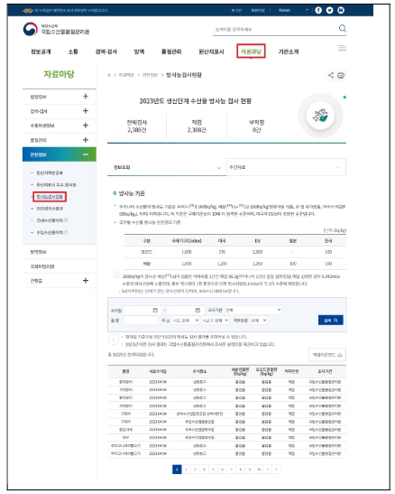Open the Twitter icon in top bar

pos(329,11)
